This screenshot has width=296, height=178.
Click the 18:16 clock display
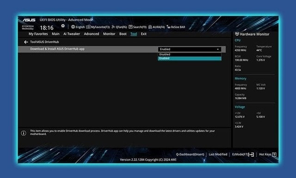coord(47,28)
